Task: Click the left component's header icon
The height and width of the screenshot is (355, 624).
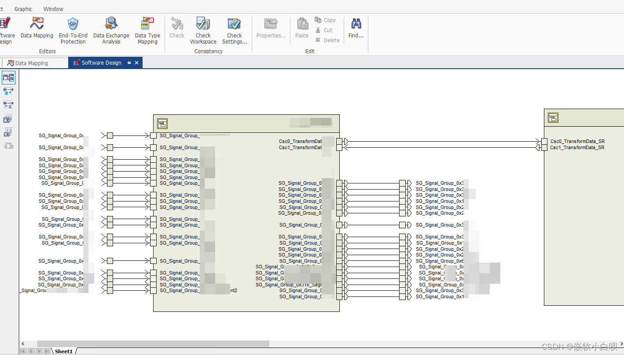Action: [162, 123]
